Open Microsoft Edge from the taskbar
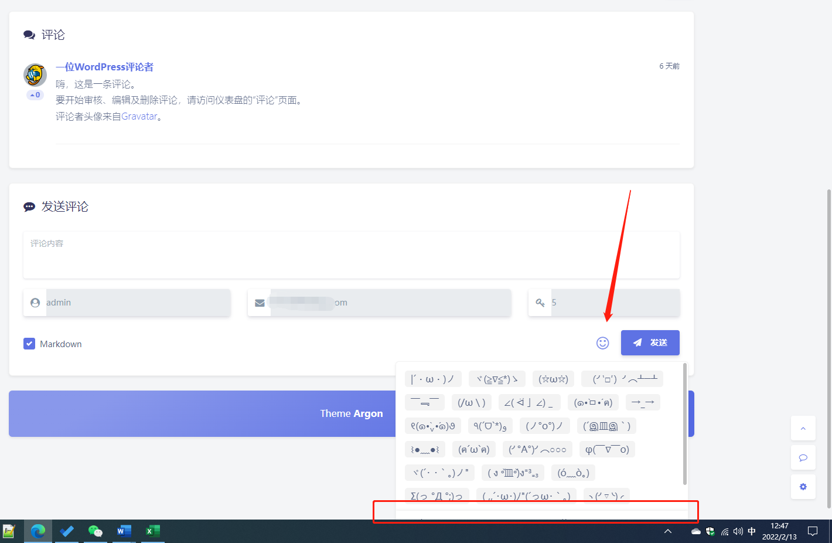The height and width of the screenshot is (543, 832). [x=38, y=531]
